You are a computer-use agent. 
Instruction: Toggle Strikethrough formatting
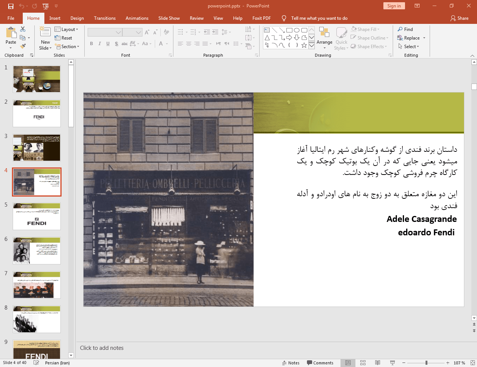(125, 44)
